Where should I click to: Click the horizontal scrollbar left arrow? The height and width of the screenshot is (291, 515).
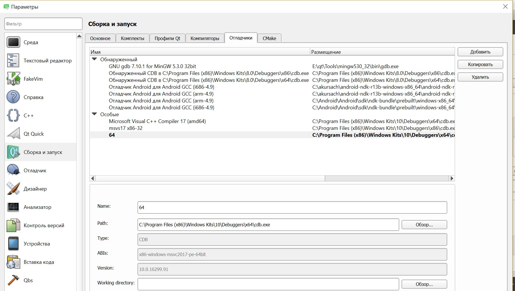point(92,178)
